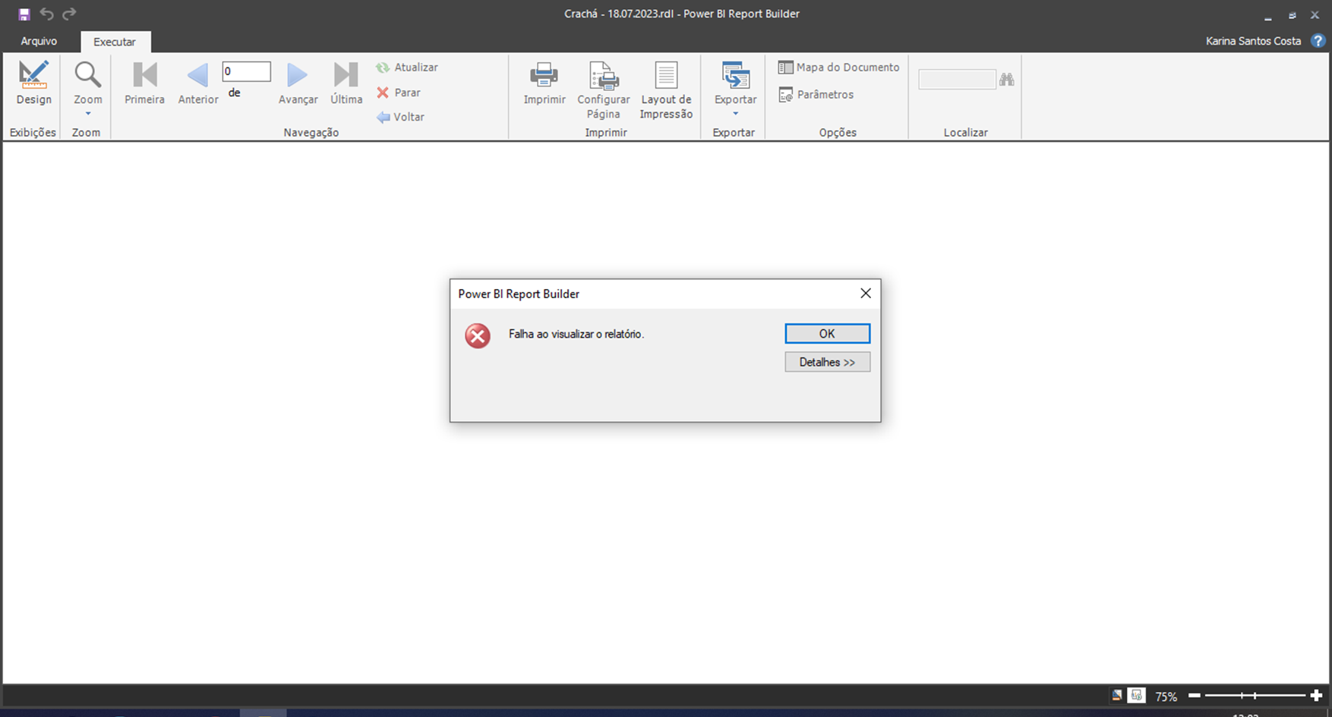Click the Undo arrow in title bar
Viewport: 1332px width, 717px height.
tap(46, 14)
